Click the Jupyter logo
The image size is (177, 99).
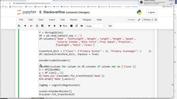27,12
